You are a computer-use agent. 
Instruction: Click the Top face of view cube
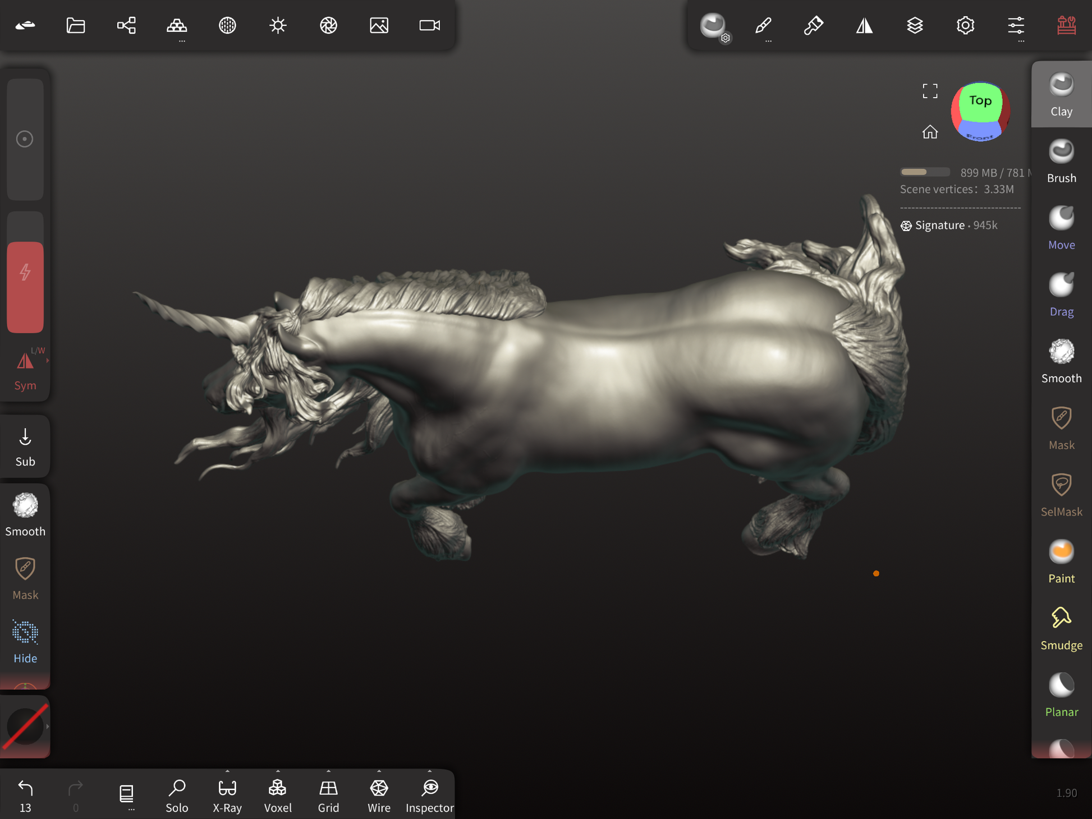click(980, 102)
